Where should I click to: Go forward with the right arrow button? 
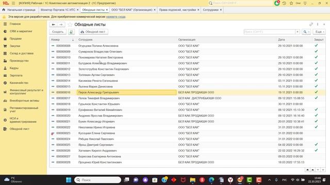click(61, 25)
